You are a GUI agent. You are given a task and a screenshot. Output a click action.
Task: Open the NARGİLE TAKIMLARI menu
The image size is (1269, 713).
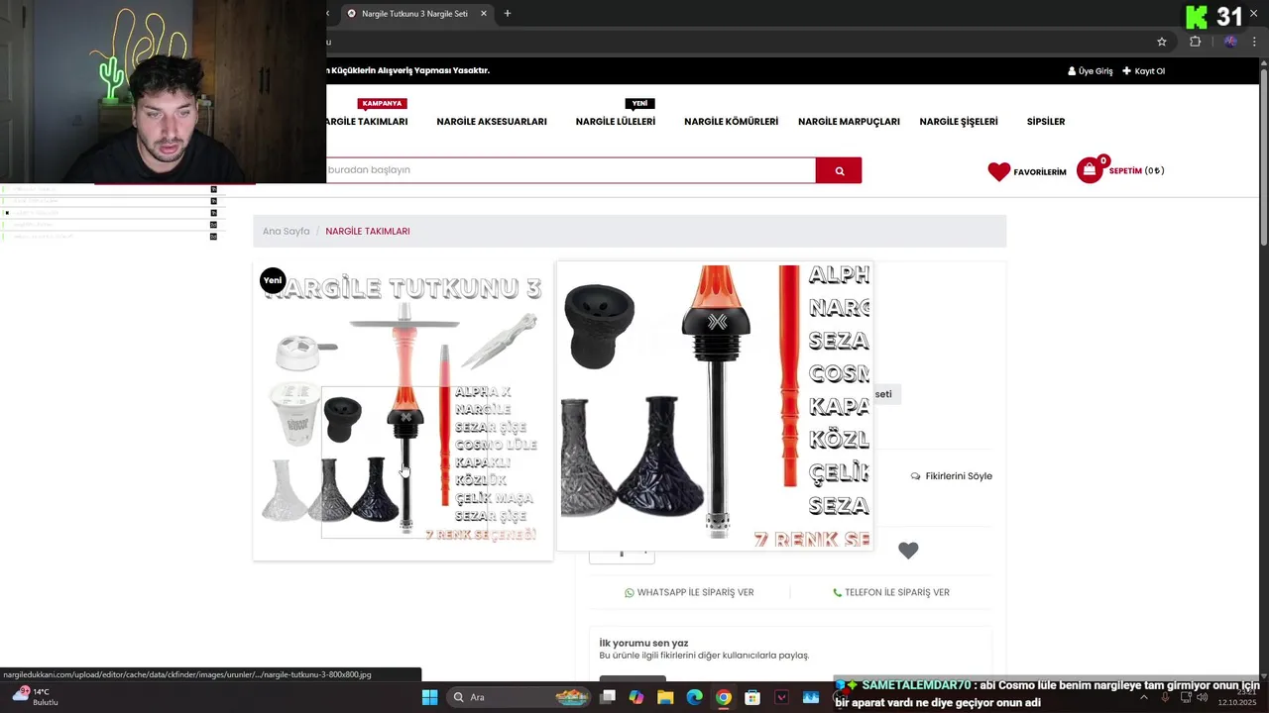(x=367, y=122)
